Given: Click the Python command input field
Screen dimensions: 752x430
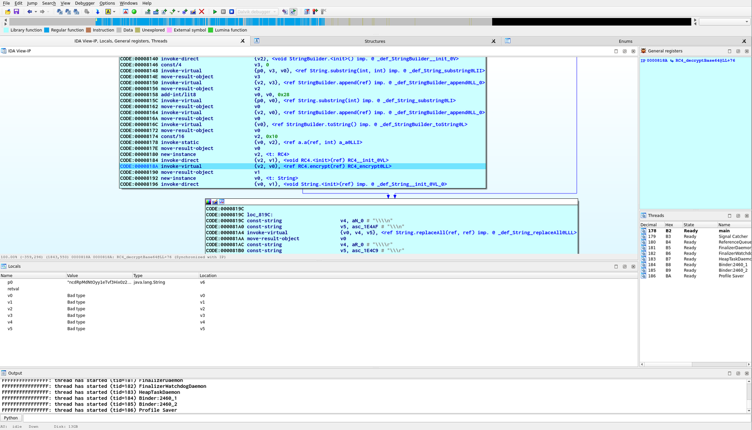Looking at the screenshot, I should click(387, 418).
